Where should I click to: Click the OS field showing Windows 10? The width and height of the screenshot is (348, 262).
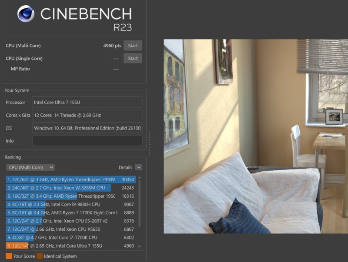click(87, 128)
